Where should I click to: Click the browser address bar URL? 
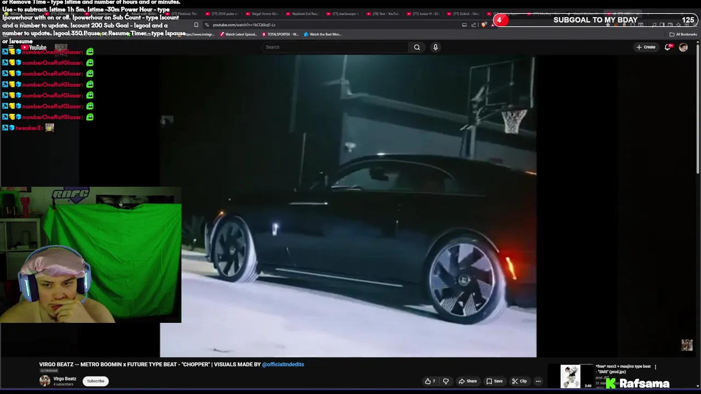click(x=244, y=25)
